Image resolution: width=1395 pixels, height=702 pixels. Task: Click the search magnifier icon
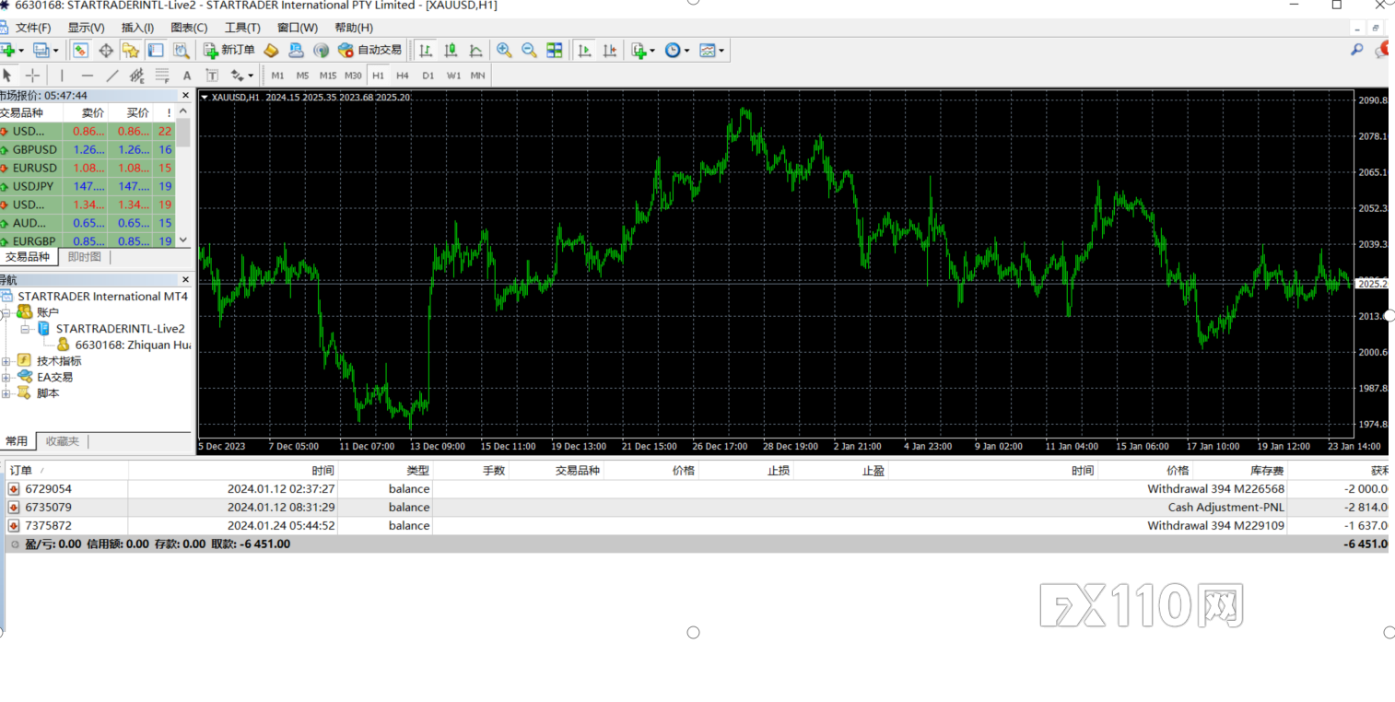pyautogui.click(x=1356, y=50)
